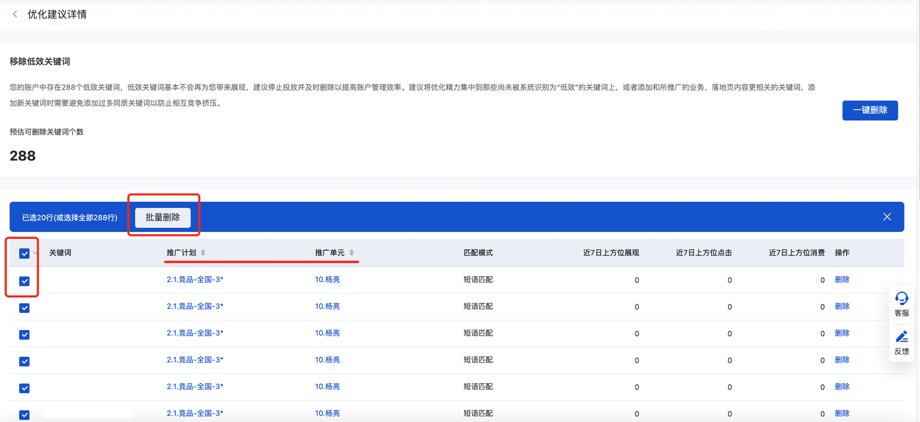Close the blue selection bar

tap(886, 217)
